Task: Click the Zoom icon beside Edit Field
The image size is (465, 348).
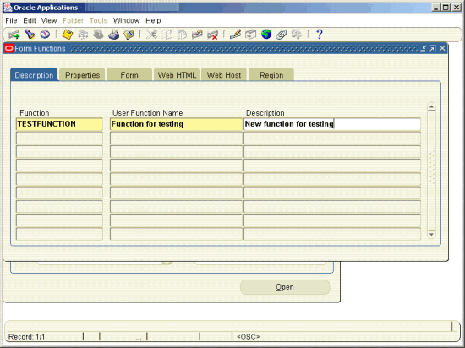Action: coord(250,35)
